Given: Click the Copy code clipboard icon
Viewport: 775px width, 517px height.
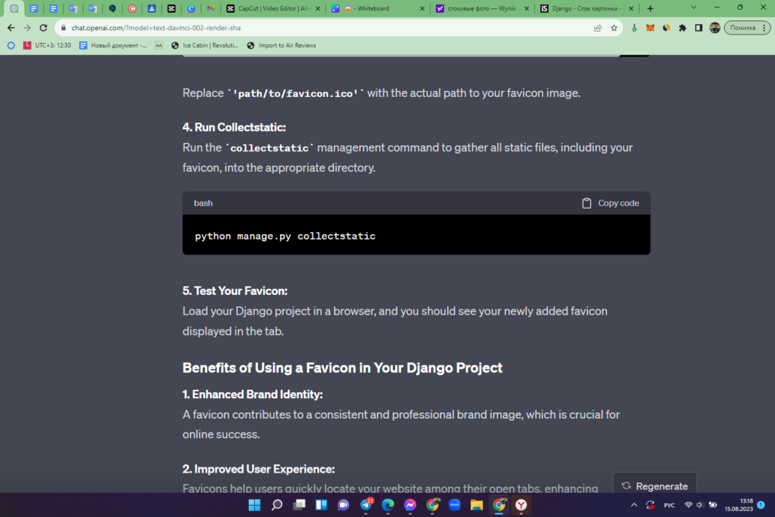Looking at the screenshot, I should [586, 203].
